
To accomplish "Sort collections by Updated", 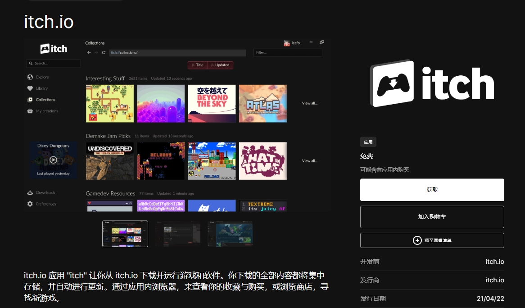I will (220, 65).
